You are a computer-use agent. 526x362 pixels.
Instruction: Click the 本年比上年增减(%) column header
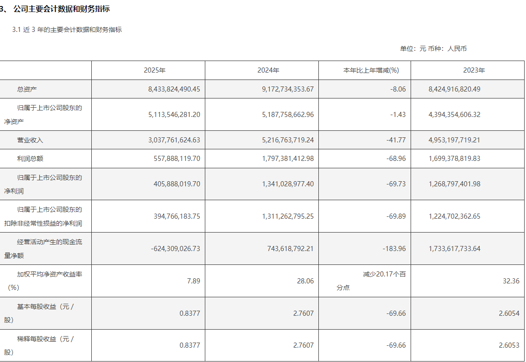[x=371, y=70]
